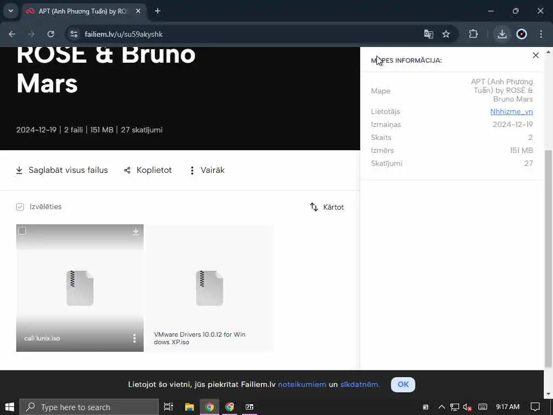Close the Mapes informācija panel
The height and width of the screenshot is (415, 553).
point(535,56)
